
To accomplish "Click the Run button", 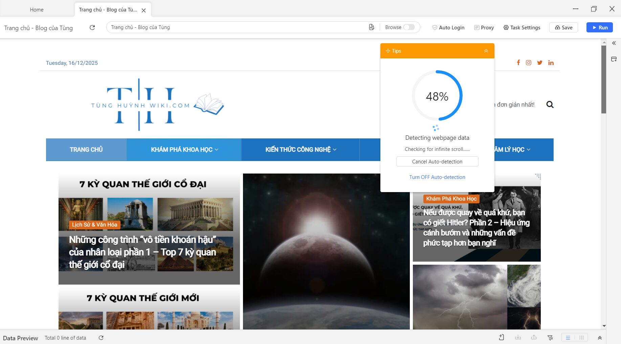I will point(599,27).
